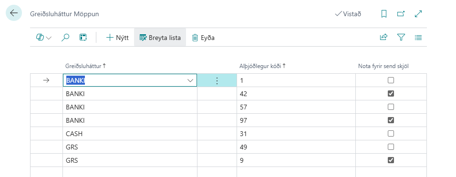Image resolution: width=456 pixels, height=177 pixels.
Task: Click the code cell showing 42
Action: tap(296, 94)
